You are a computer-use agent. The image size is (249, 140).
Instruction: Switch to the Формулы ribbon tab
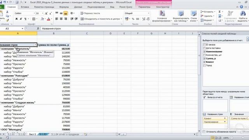click(x=64, y=7)
